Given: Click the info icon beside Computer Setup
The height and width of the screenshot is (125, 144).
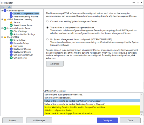Looking at the screenshot, I should [11, 43].
